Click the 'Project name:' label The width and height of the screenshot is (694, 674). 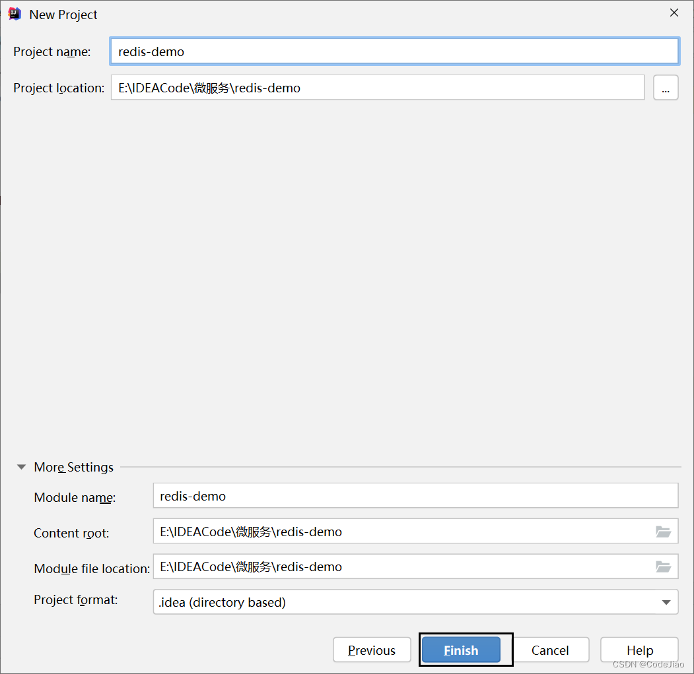[x=52, y=51]
